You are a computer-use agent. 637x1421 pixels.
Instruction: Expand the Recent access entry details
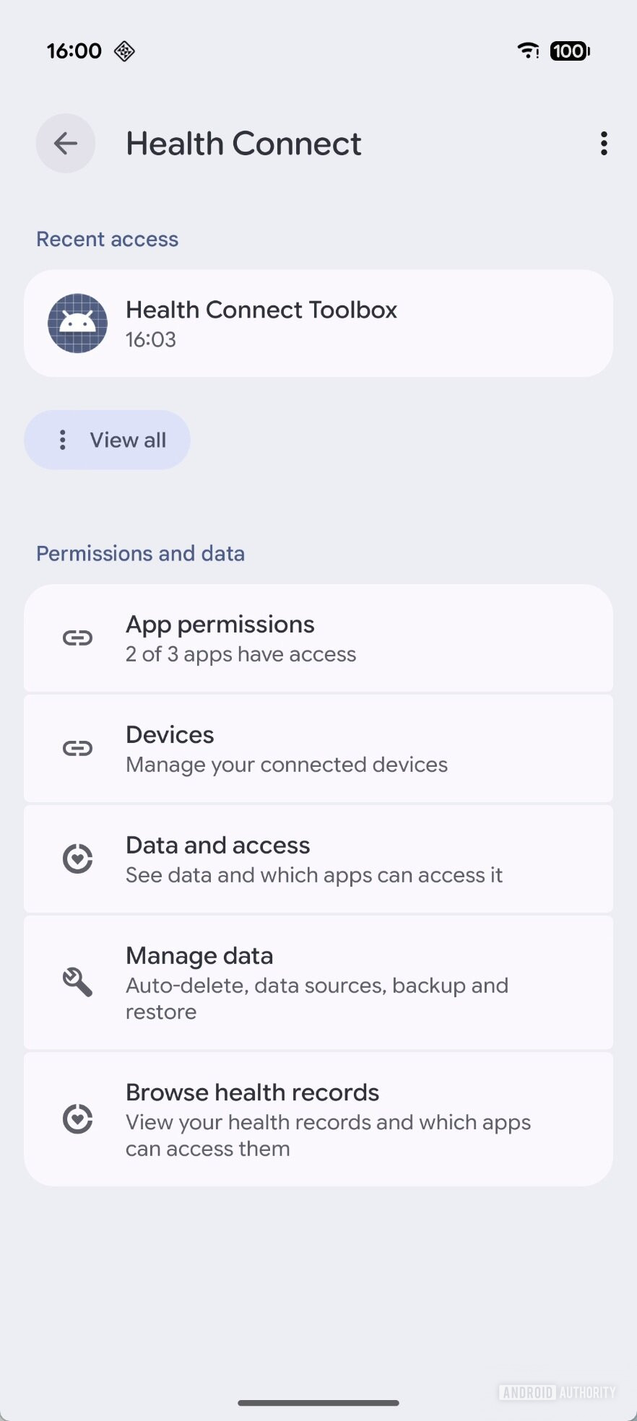coord(318,323)
